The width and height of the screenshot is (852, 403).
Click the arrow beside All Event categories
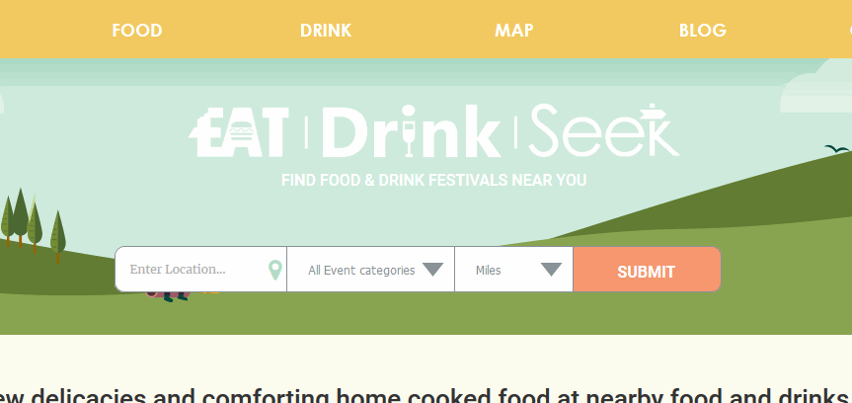coord(432,270)
